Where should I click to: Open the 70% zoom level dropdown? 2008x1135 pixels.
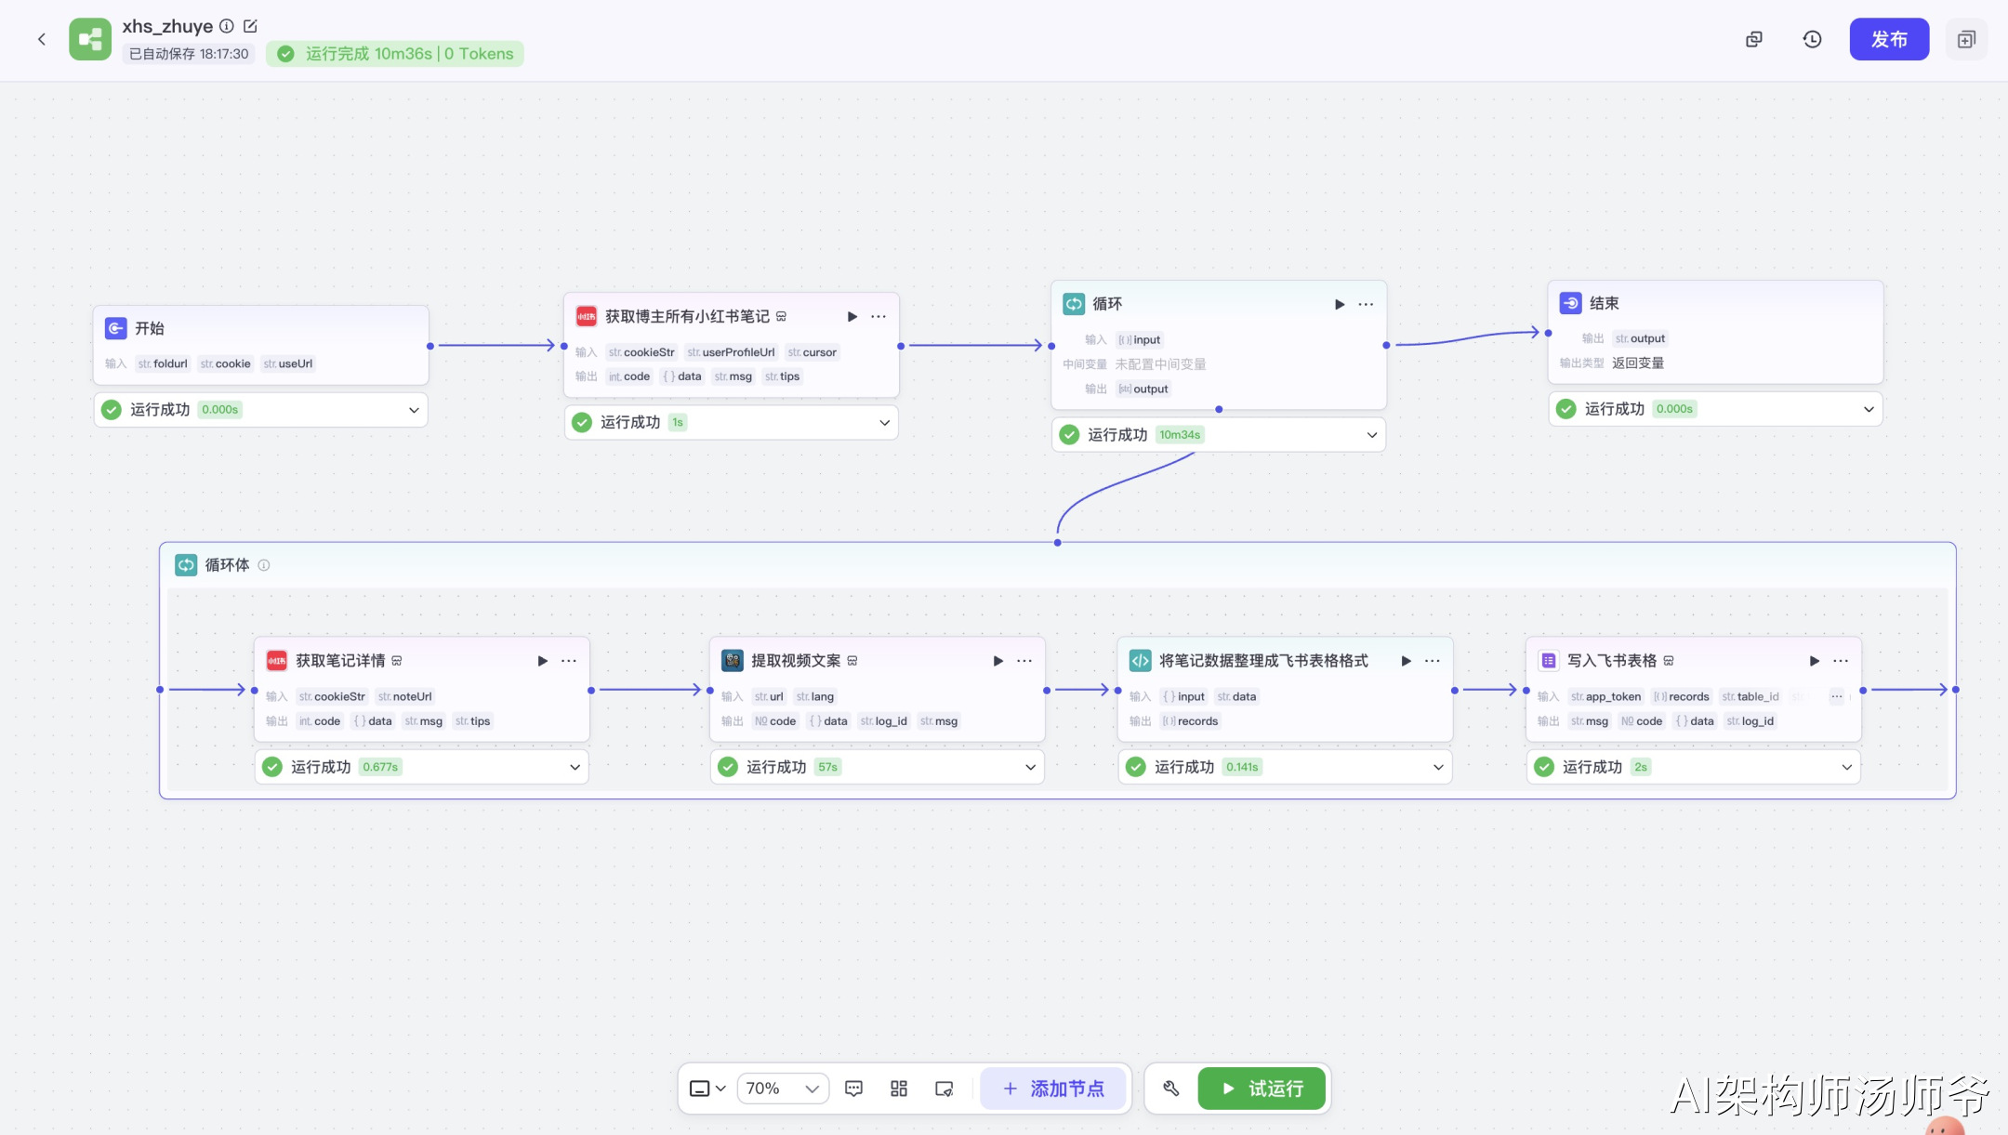782,1089
